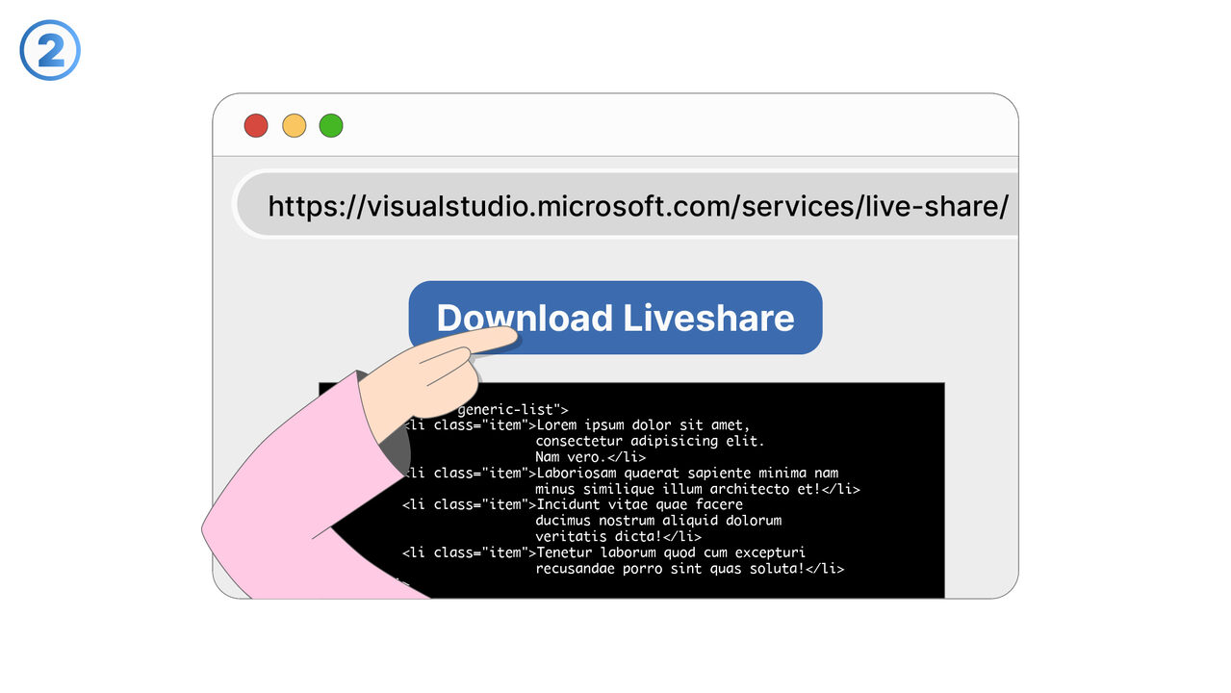Click the step number 2 badge
1231x693 pixels.
point(48,48)
